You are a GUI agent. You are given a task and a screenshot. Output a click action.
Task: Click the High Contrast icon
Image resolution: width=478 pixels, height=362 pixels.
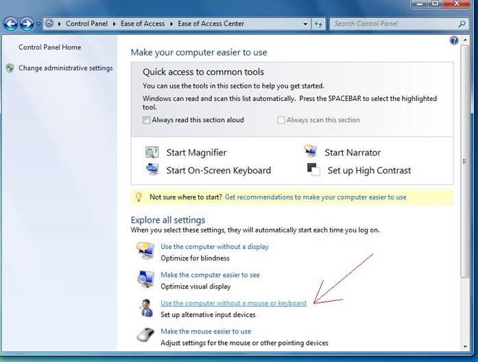click(x=313, y=170)
